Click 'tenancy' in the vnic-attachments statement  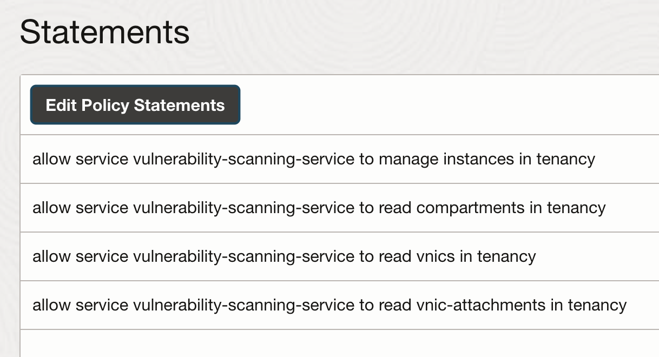[x=597, y=306]
